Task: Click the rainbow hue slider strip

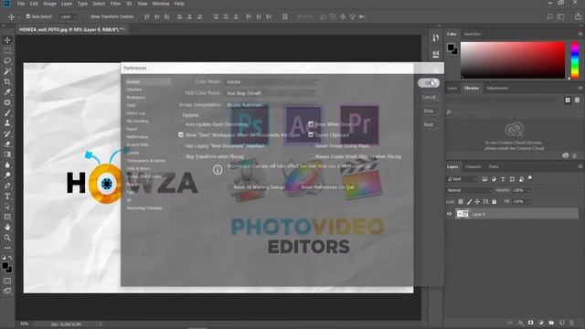Action: pos(575,60)
